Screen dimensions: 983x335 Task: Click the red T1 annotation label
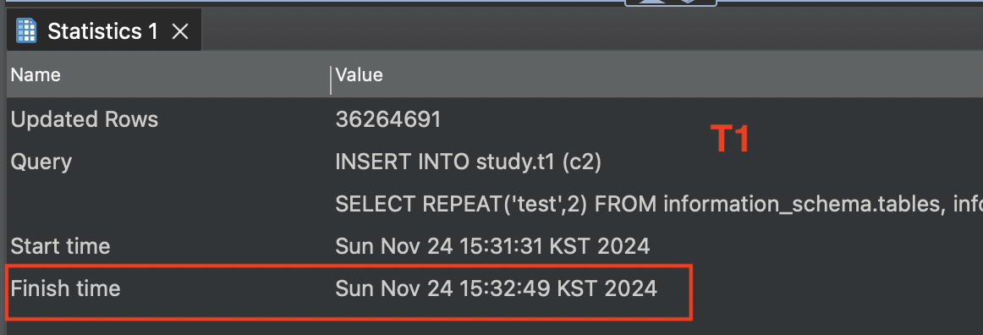[730, 140]
